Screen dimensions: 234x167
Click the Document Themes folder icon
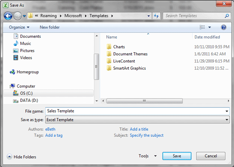pyautogui.click(x=109, y=54)
